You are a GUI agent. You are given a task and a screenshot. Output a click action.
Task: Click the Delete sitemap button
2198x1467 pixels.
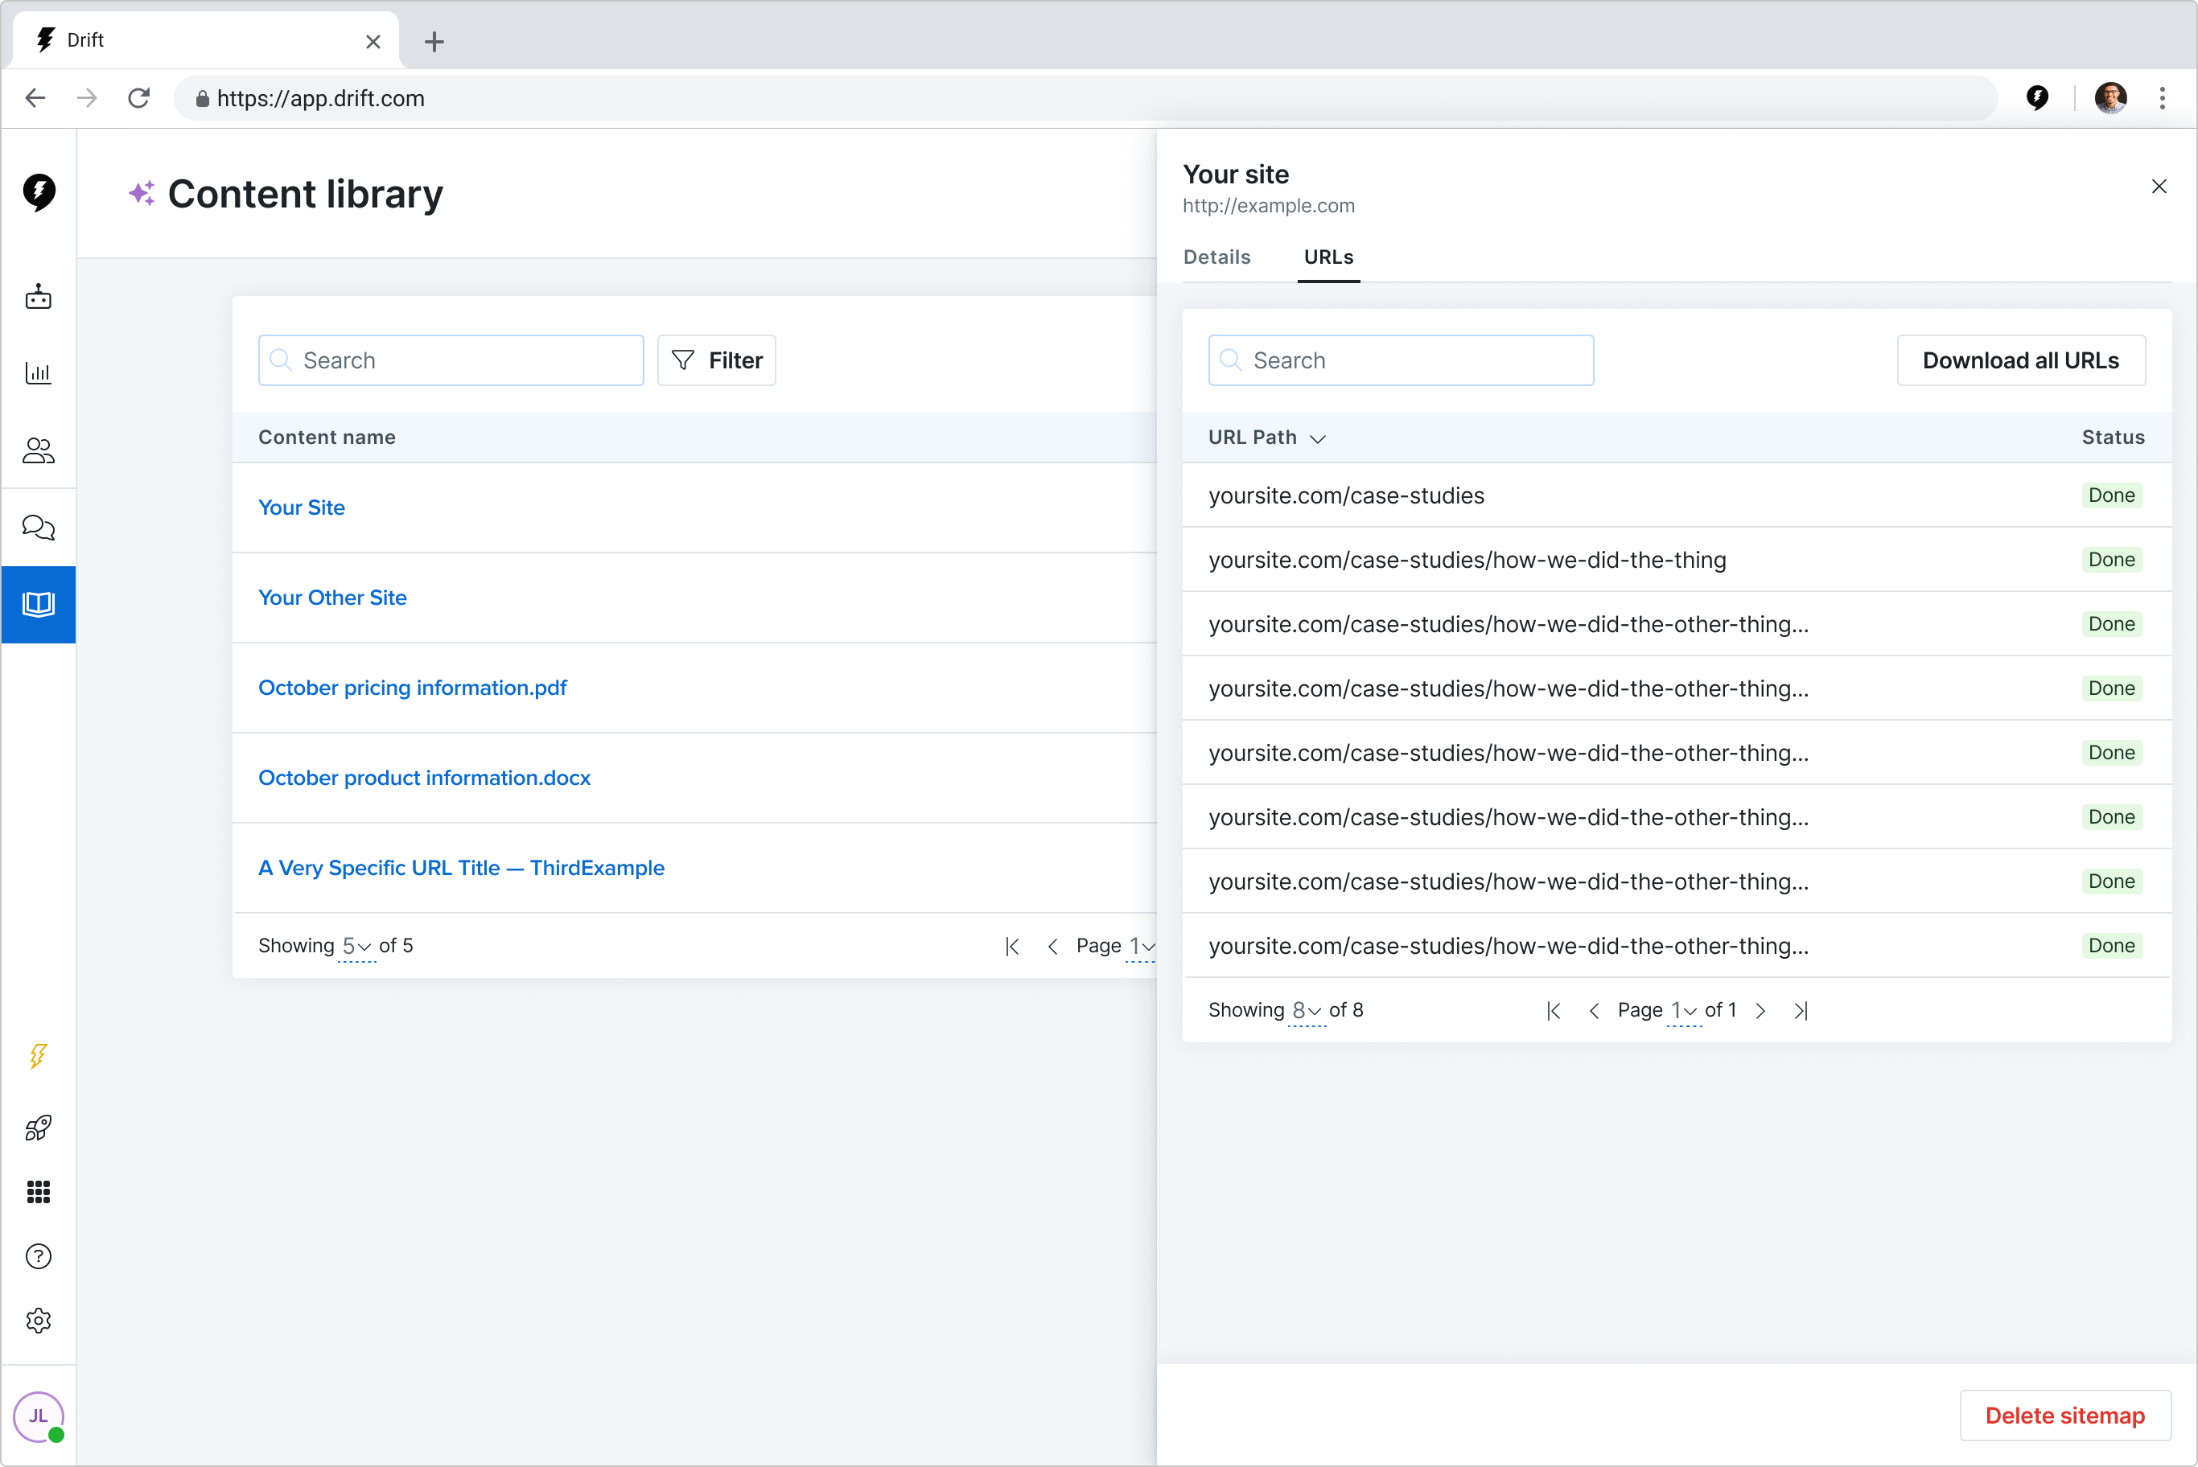[x=2064, y=1416]
